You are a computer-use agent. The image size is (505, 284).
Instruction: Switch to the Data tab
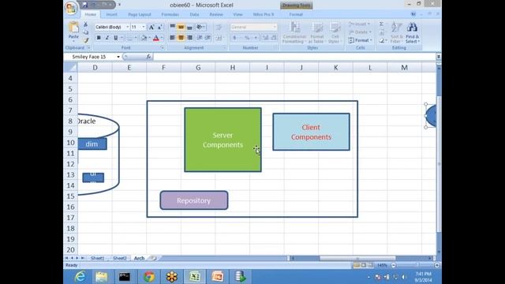pos(194,14)
